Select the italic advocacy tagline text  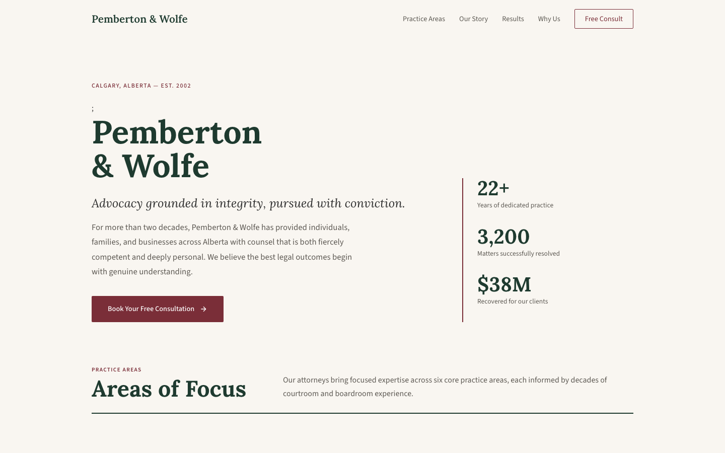(x=248, y=203)
